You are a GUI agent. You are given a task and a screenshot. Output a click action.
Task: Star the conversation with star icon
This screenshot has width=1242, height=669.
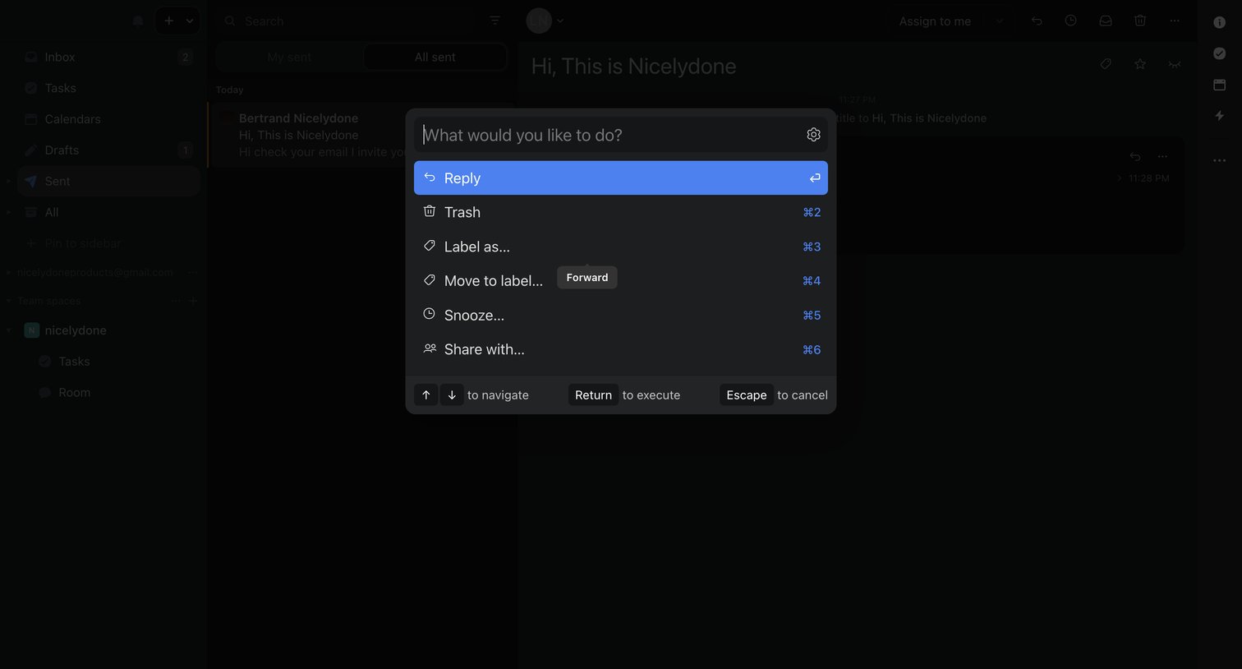(1140, 64)
